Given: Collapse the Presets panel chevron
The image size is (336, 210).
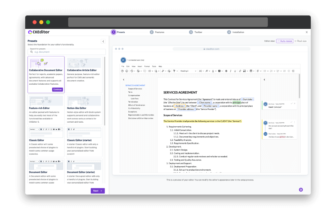Looking at the screenshot, I should (x=103, y=41).
